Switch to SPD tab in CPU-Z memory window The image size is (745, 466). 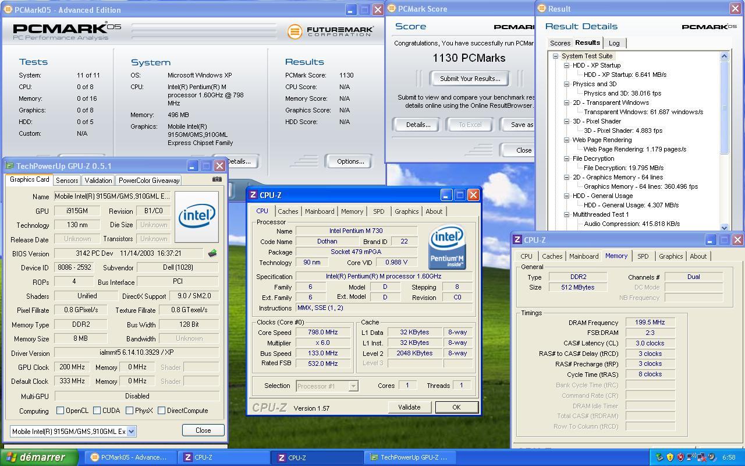(x=643, y=256)
